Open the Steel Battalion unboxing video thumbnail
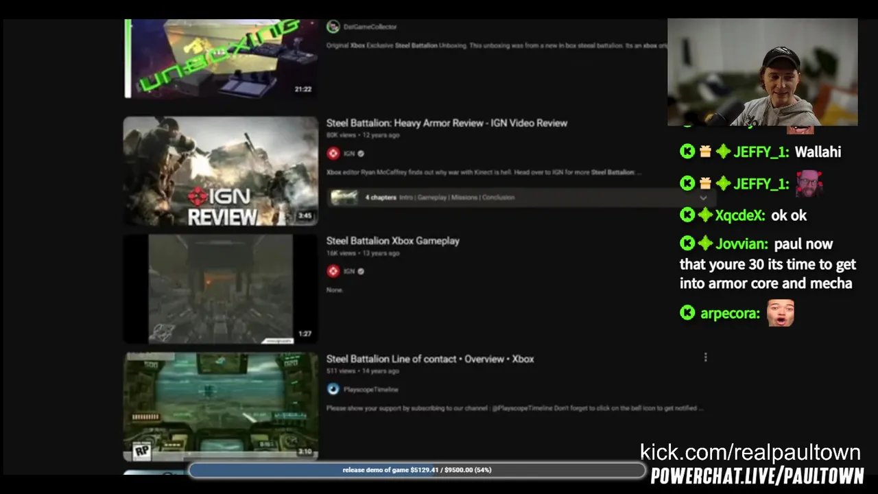The image size is (878, 494). (221, 58)
